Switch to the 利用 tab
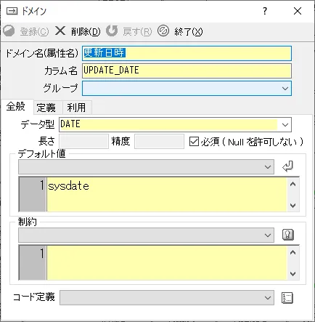This screenshot has height=322, width=315. coord(77,108)
